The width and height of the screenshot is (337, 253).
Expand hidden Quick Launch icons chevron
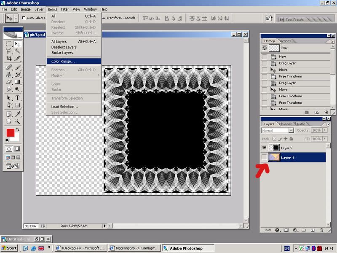click(49, 247)
